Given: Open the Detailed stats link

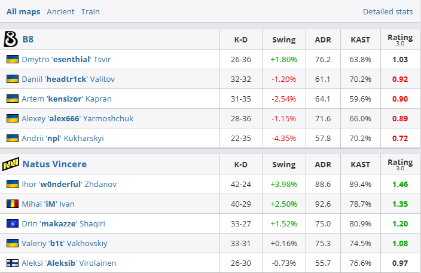Looking at the screenshot, I should click(x=388, y=11).
